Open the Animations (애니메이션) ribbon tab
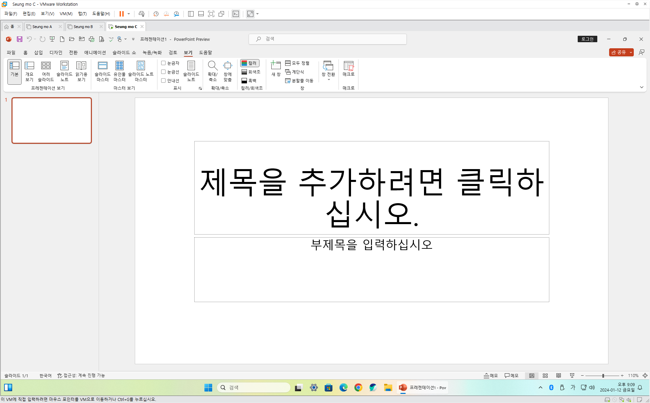The image size is (650, 403). tap(95, 52)
